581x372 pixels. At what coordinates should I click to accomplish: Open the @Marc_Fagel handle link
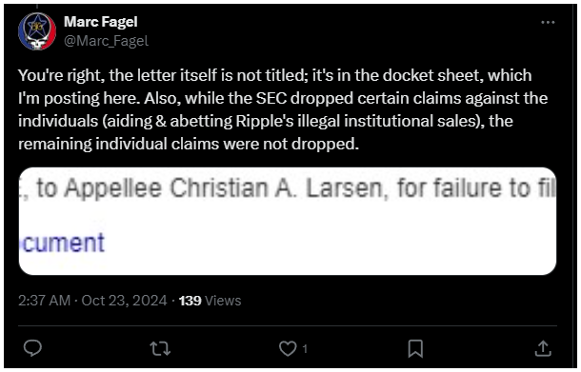pos(106,41)
